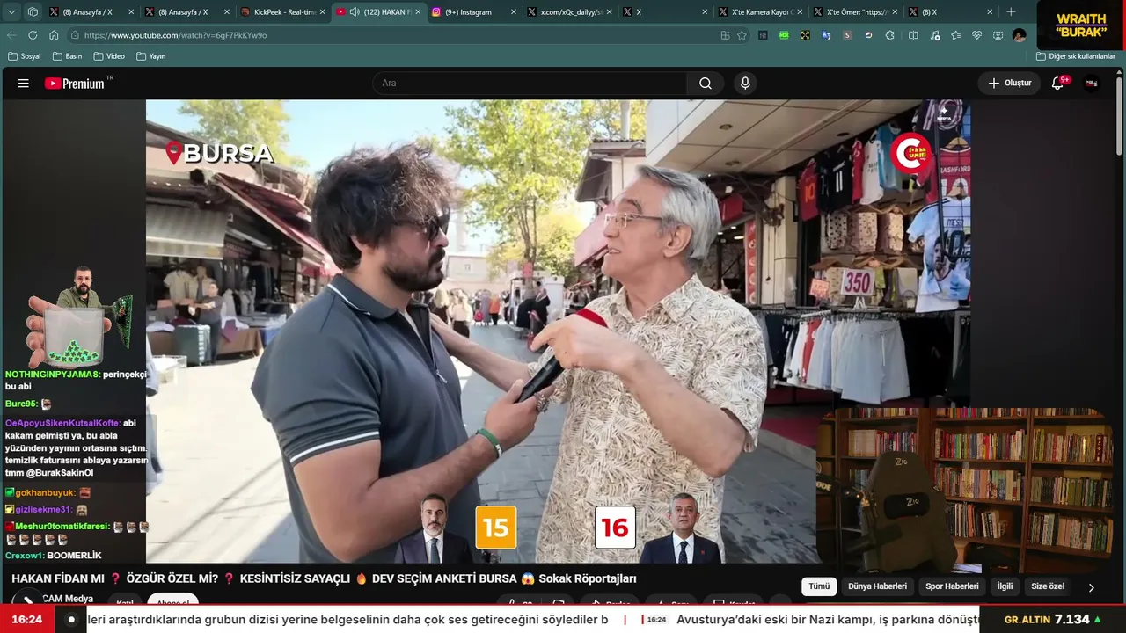The image size is (1126, 633).
Task: Open the Yayın bookmarks folder
Action: click(x=151, y=56)
